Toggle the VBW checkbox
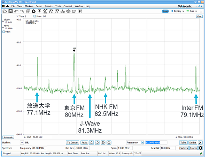209x157 pixels. [x=4, y=32]
